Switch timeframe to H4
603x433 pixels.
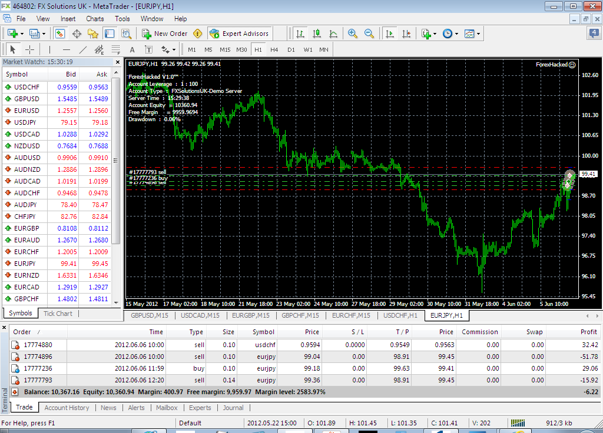274,49
